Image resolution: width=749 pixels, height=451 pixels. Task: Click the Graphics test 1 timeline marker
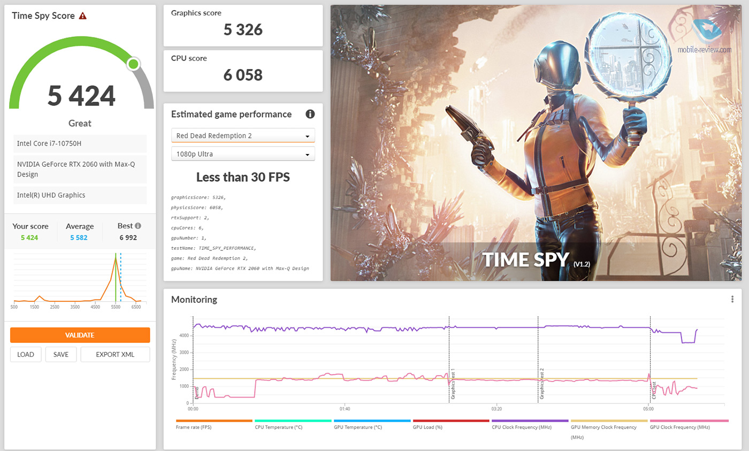pos(453,384)
